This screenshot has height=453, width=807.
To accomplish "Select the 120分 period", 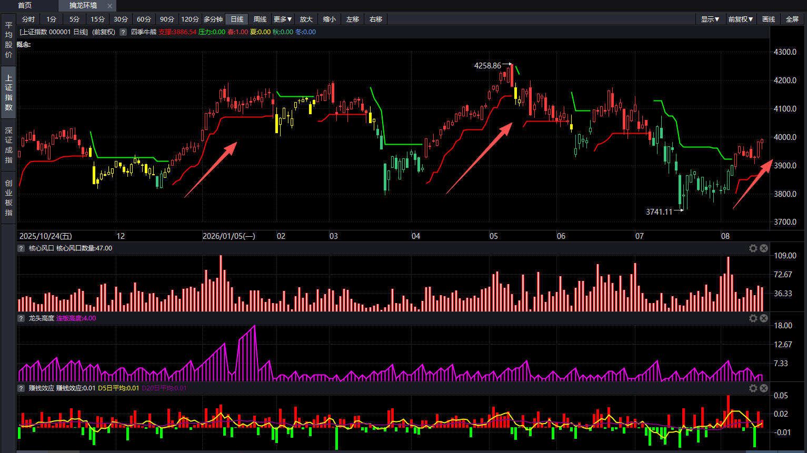I will (190, 19).
